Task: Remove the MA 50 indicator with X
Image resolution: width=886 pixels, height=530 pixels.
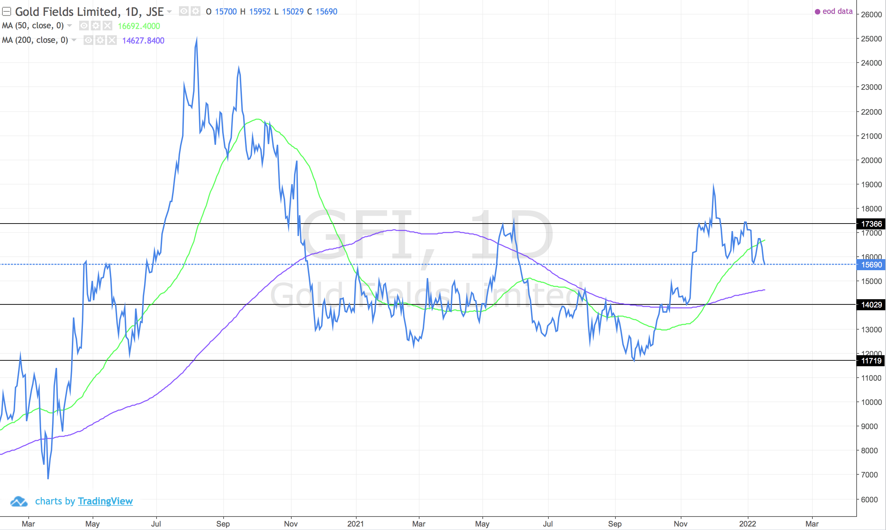Action: [107, 26]
